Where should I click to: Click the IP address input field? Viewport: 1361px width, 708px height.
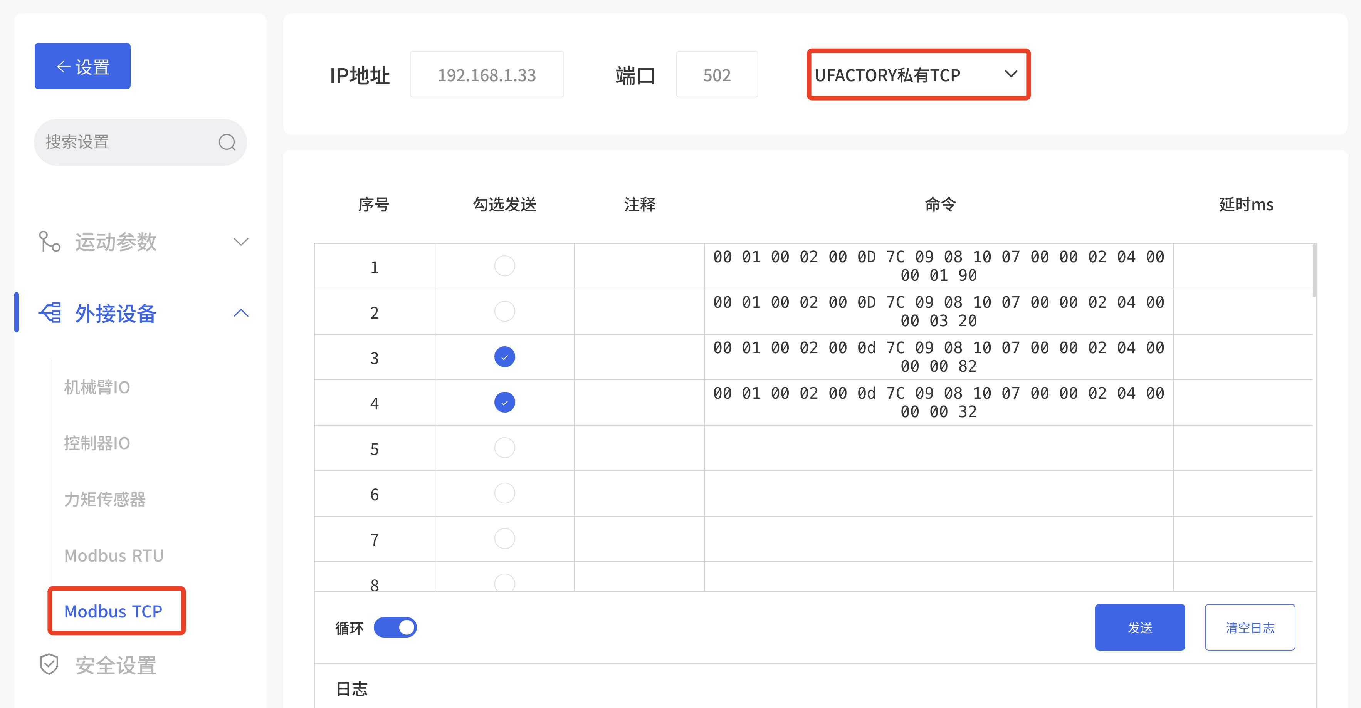486,74
